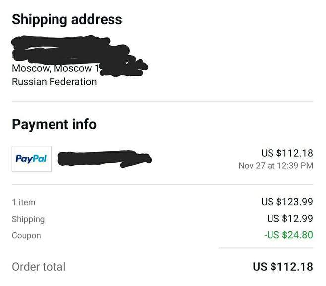Image resolution: width=326 pixels, height=286 pixels.
Task: Select the bold US $112.18 order total
Action: pyautogui.click(x=282, y=267)
